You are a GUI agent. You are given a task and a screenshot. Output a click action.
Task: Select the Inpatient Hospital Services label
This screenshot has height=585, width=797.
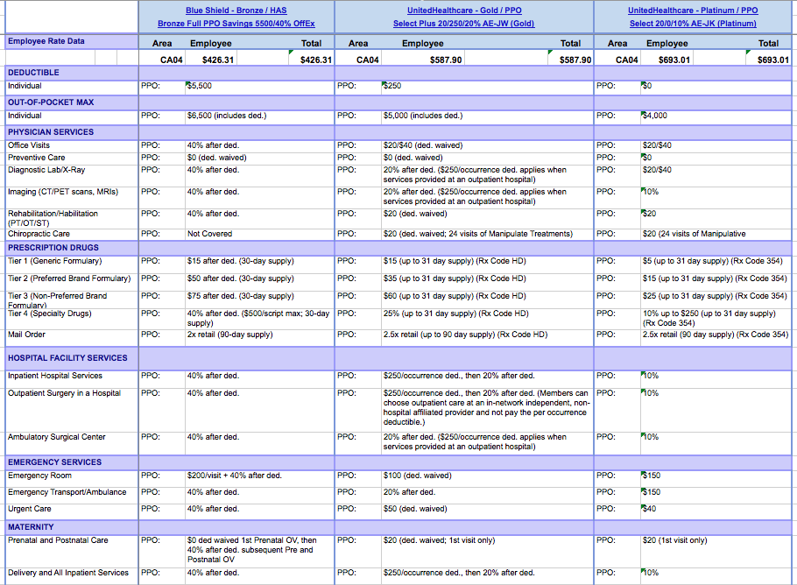click(x=72, y=379)
